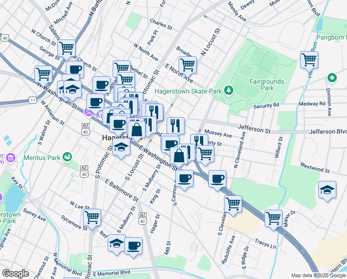Open the Google logo link
The width and height of the screenshot is (347, 279).
point(15,273)
